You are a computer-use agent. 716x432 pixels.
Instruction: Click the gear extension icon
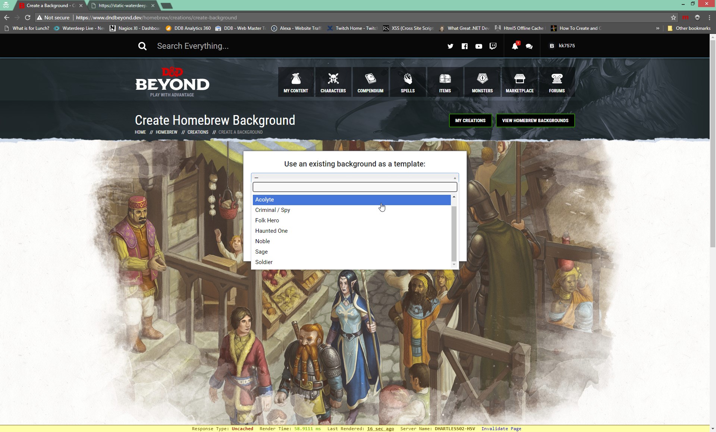click(x=697, y=18)
